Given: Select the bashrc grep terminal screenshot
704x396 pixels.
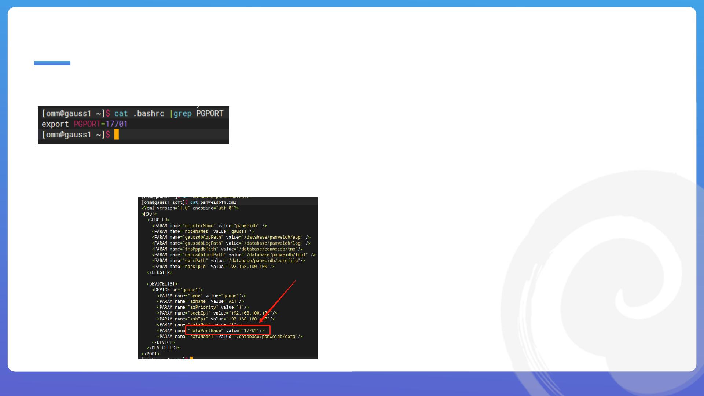Looking at the screenshot, I should point(133,125).
